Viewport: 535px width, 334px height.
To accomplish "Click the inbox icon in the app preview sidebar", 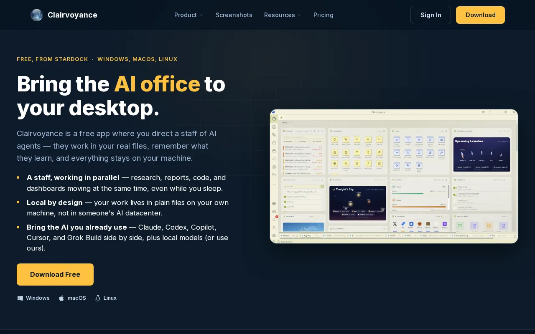I will click(274, 211).
